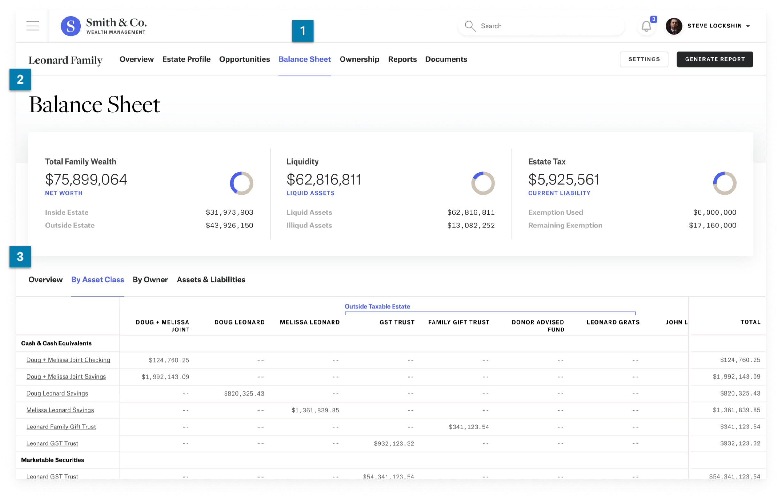Image resolution: width=782 pixels, height=501 pixels.
Task: Switch to the Opportunities tab
Action: (x=244, y=59)
